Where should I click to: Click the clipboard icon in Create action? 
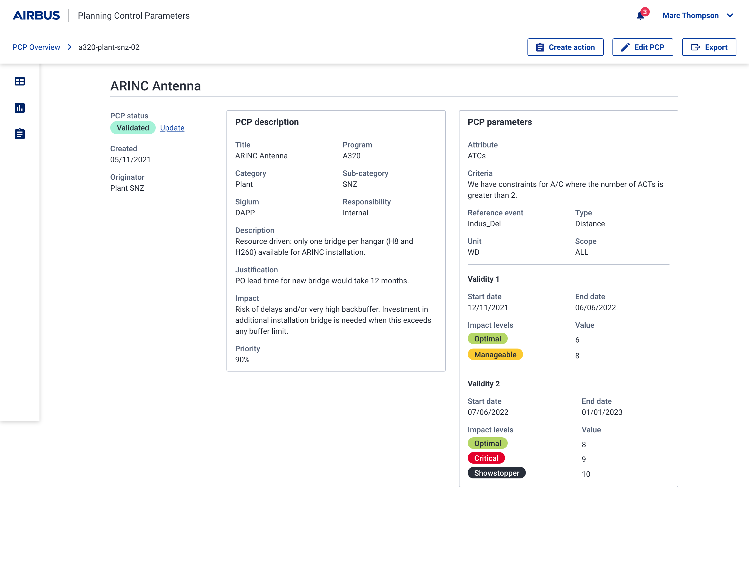pos(540,47)
